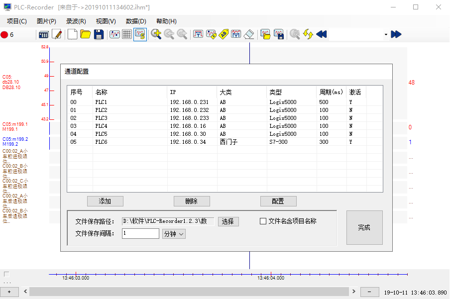Click the grayed waveform search magnifier icon

pyautogui.click(x=295, y=34)
